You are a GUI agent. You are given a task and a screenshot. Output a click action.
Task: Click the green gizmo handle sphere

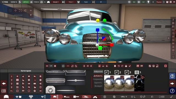pos(105,20)
